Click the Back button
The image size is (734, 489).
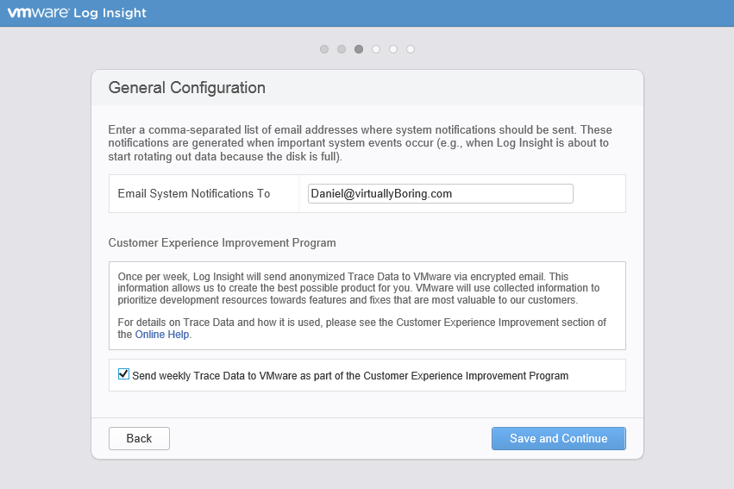point(139,438)
